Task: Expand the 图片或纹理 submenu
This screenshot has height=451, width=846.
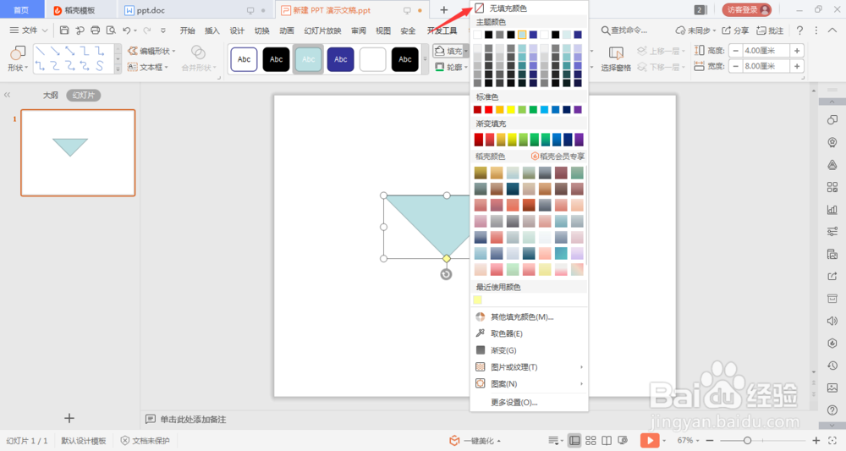Action: point(529,367)
